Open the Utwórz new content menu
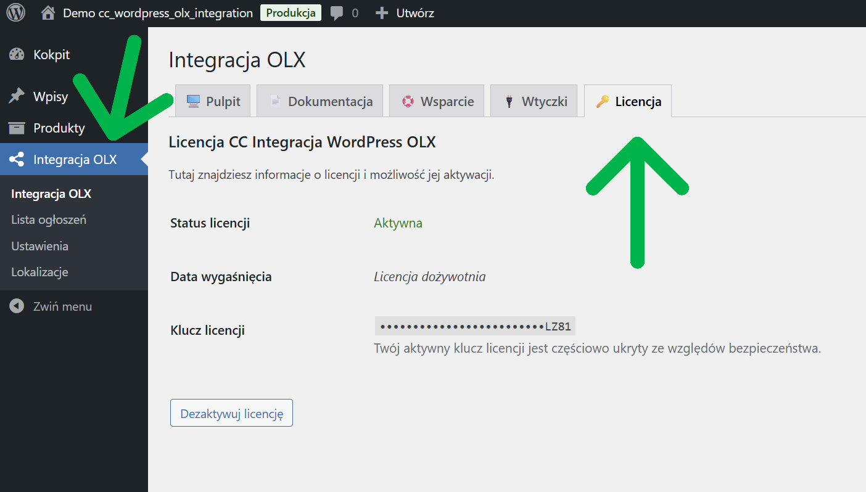The height and width of the screenshot is (492, 866). point(415,13)
